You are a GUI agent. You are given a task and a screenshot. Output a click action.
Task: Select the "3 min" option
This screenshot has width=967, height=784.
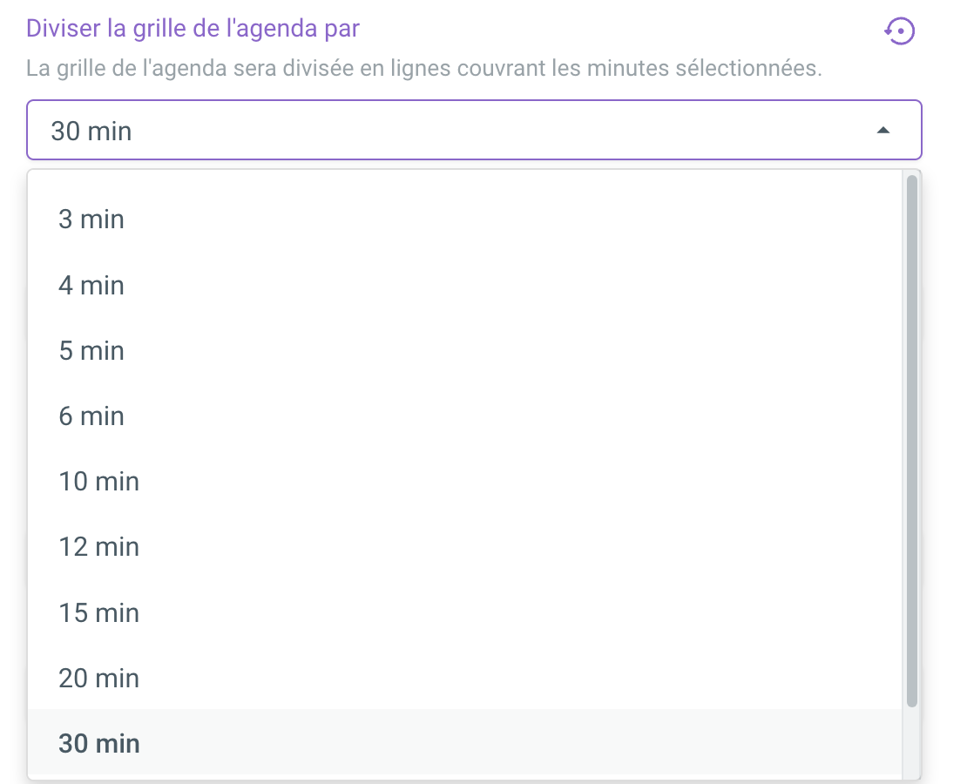(91, 220)
